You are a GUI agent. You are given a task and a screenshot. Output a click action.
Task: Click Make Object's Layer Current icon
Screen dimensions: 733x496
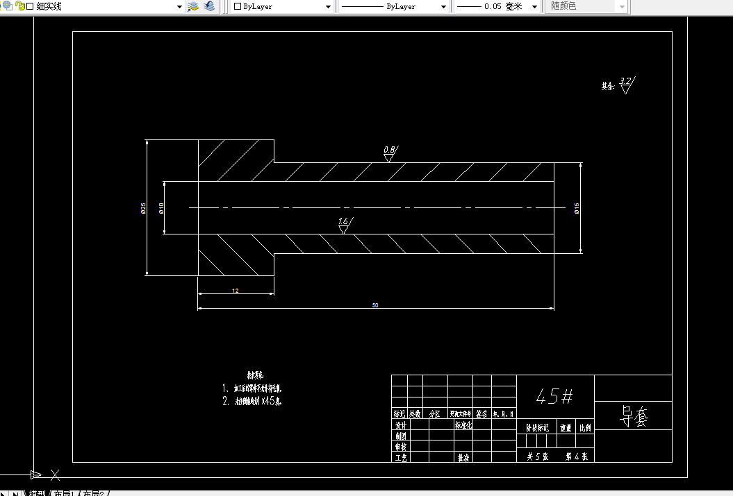[193, 6]
